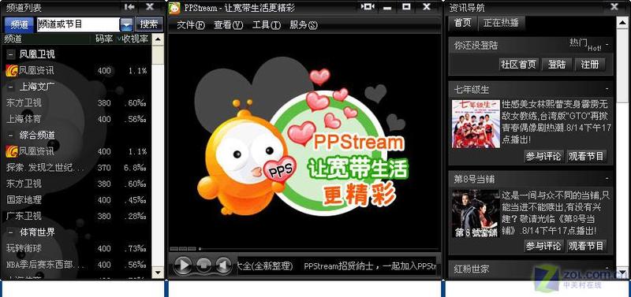Collapse the 第8号当铺 news section
Screen dimensions: 631x297
[x=607, y=179]
